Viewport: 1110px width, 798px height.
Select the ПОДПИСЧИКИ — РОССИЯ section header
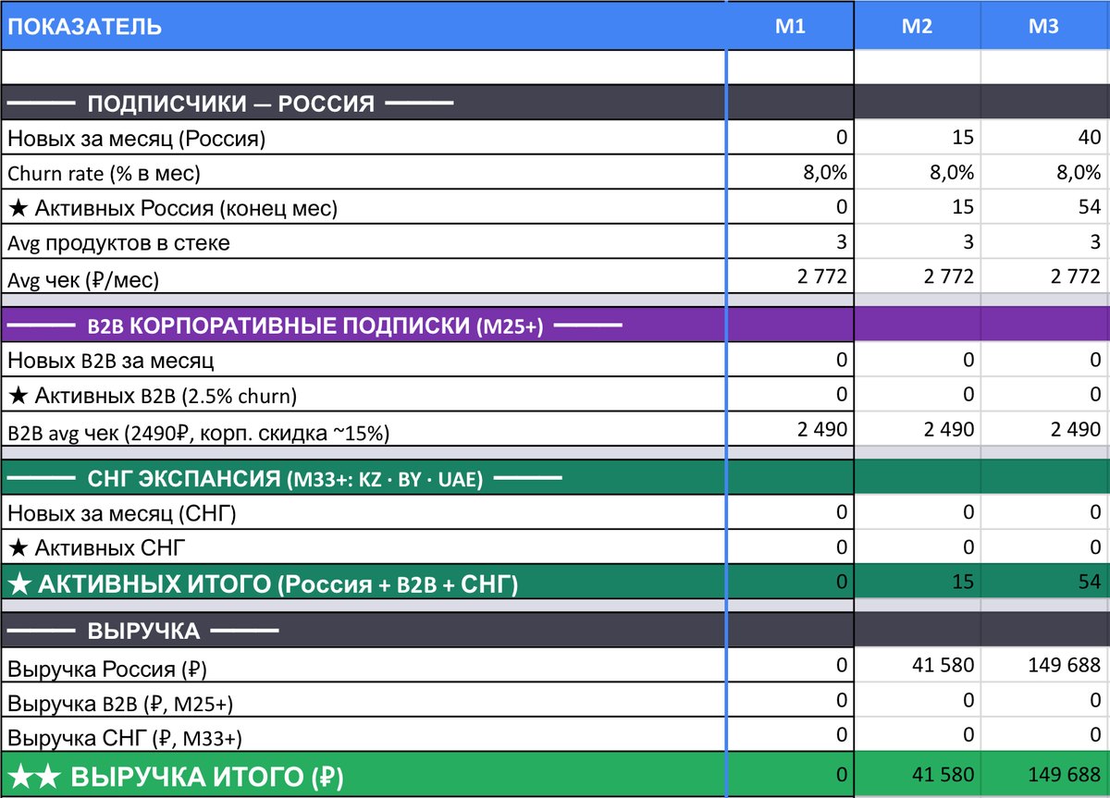(363, 103)
